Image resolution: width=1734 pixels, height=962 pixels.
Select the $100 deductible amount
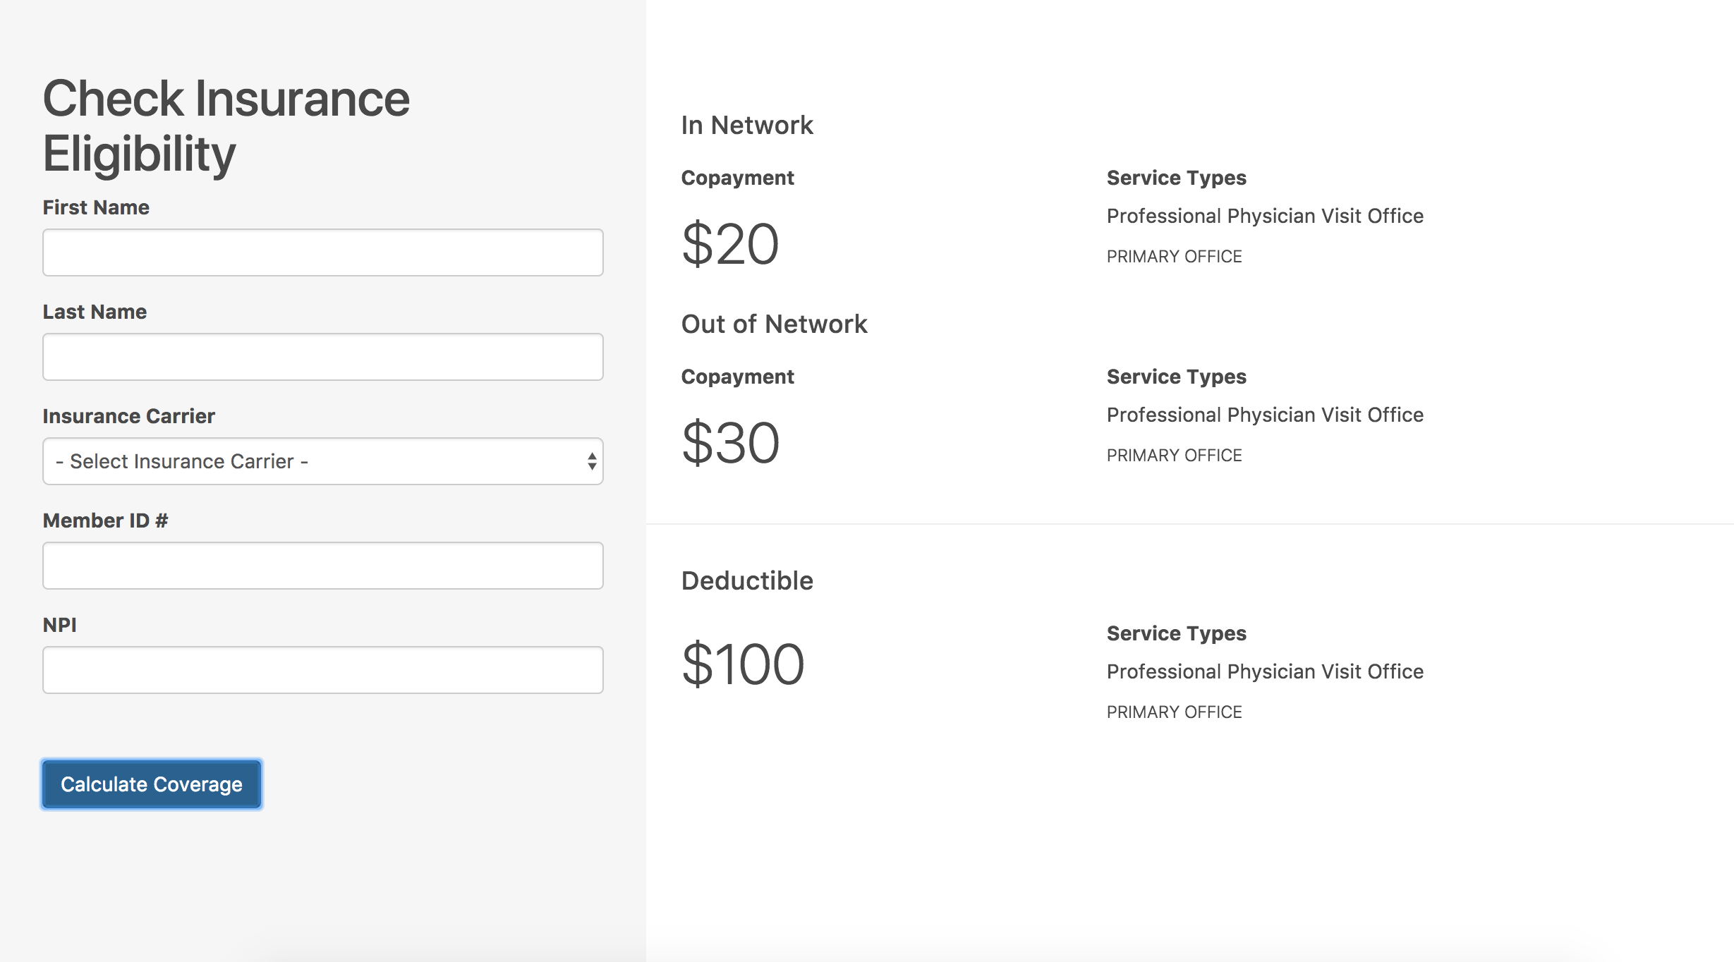click(x=742, y=664)
